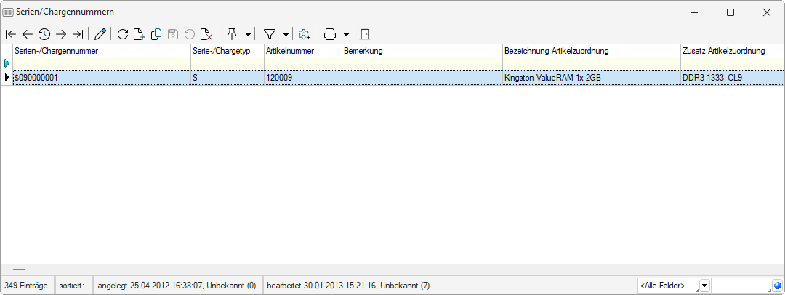Delete the selected record
785x295 pixels.
(206, 34)
